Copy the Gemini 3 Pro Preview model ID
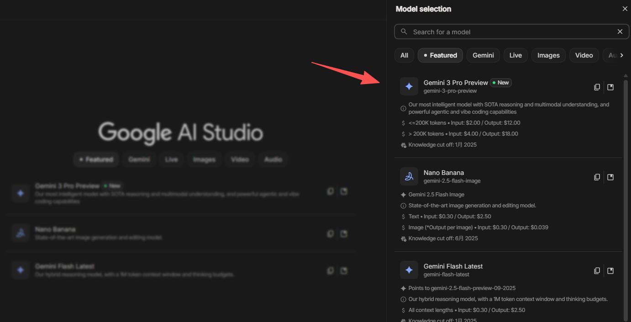Screen dimensions: 631x322 pyautogui.click(x=597, y=87)
